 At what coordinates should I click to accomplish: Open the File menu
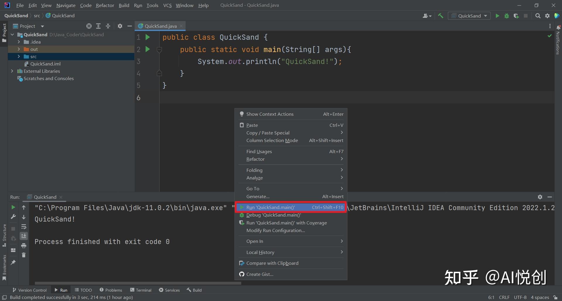[20, 5]
